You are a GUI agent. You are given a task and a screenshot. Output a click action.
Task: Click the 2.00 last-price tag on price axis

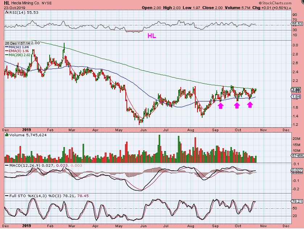click(296, 90)
